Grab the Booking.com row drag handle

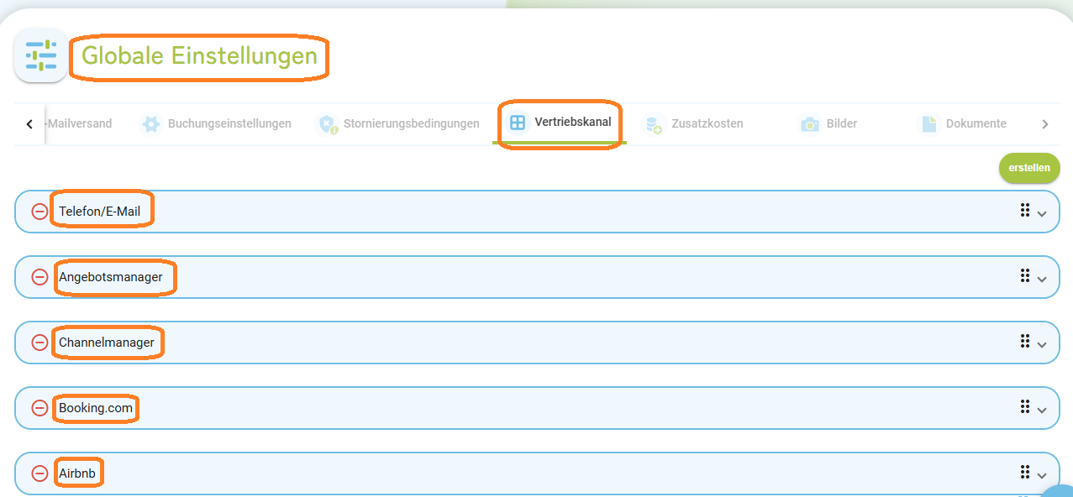[1024, 406]
